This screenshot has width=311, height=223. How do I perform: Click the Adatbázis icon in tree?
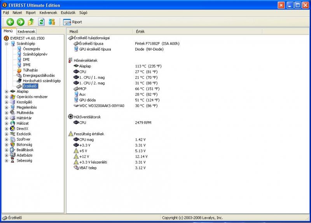13,155
